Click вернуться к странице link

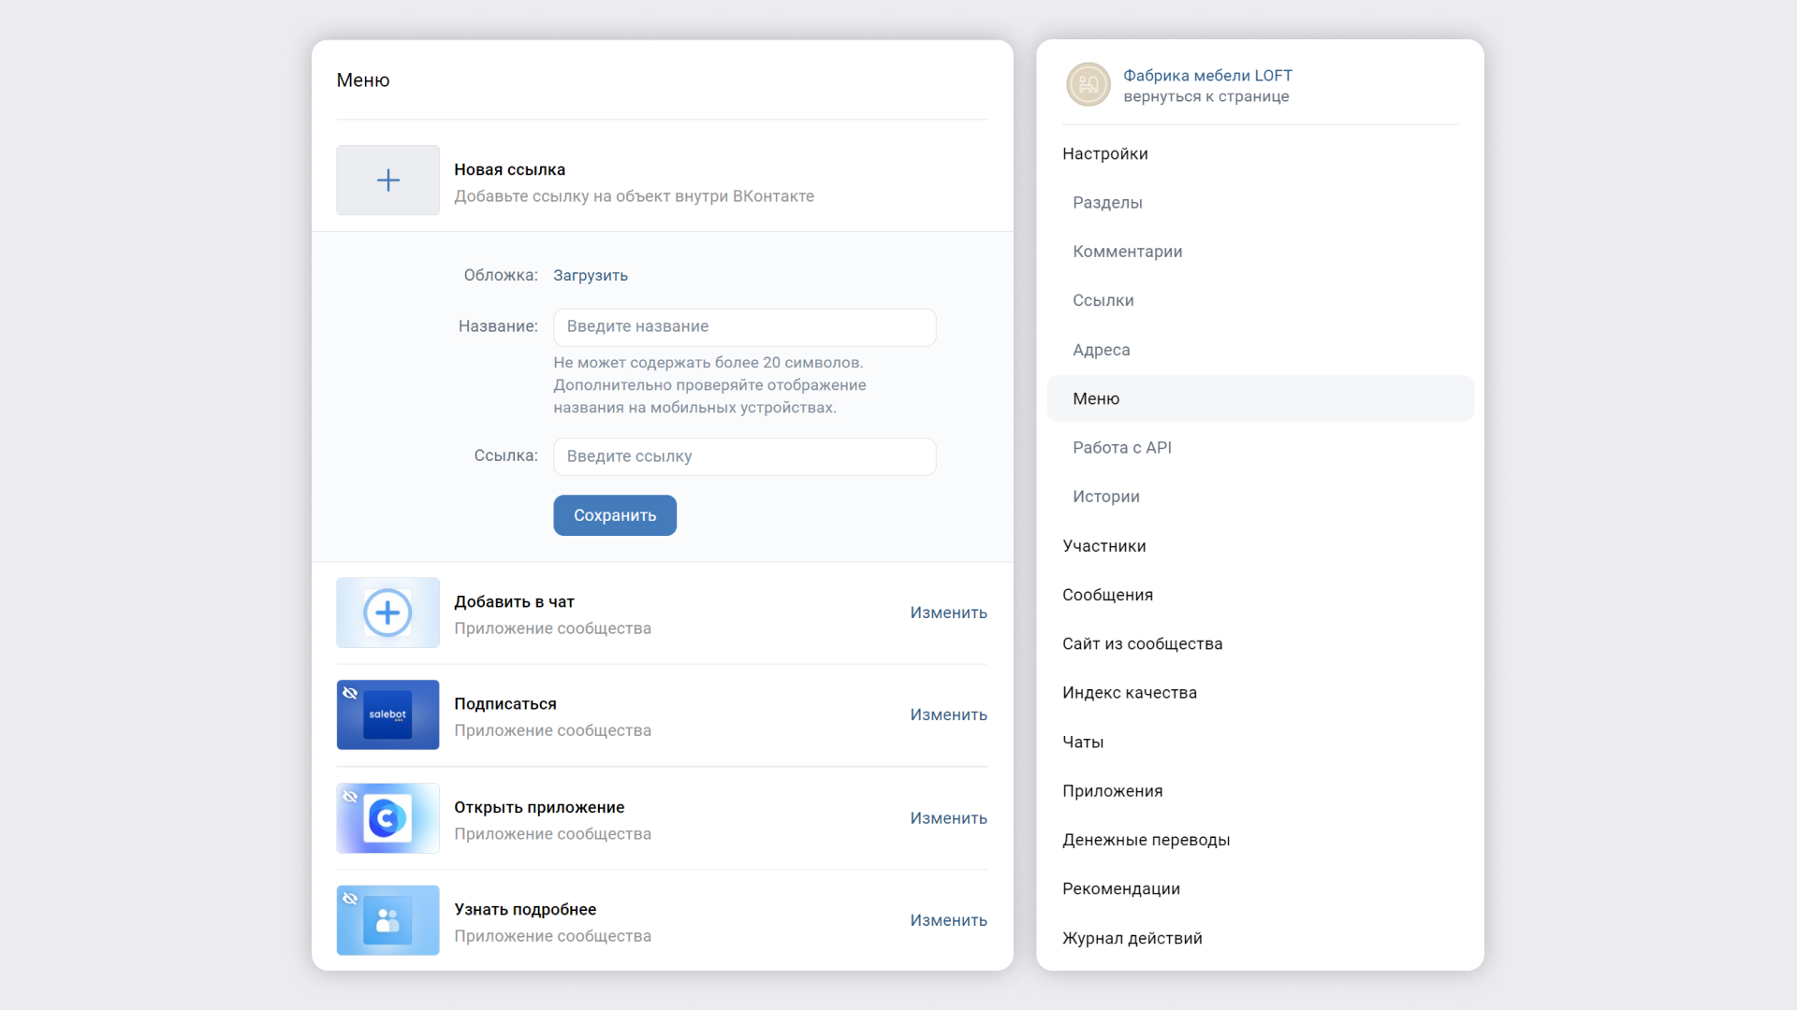(x=1206, y=96)
